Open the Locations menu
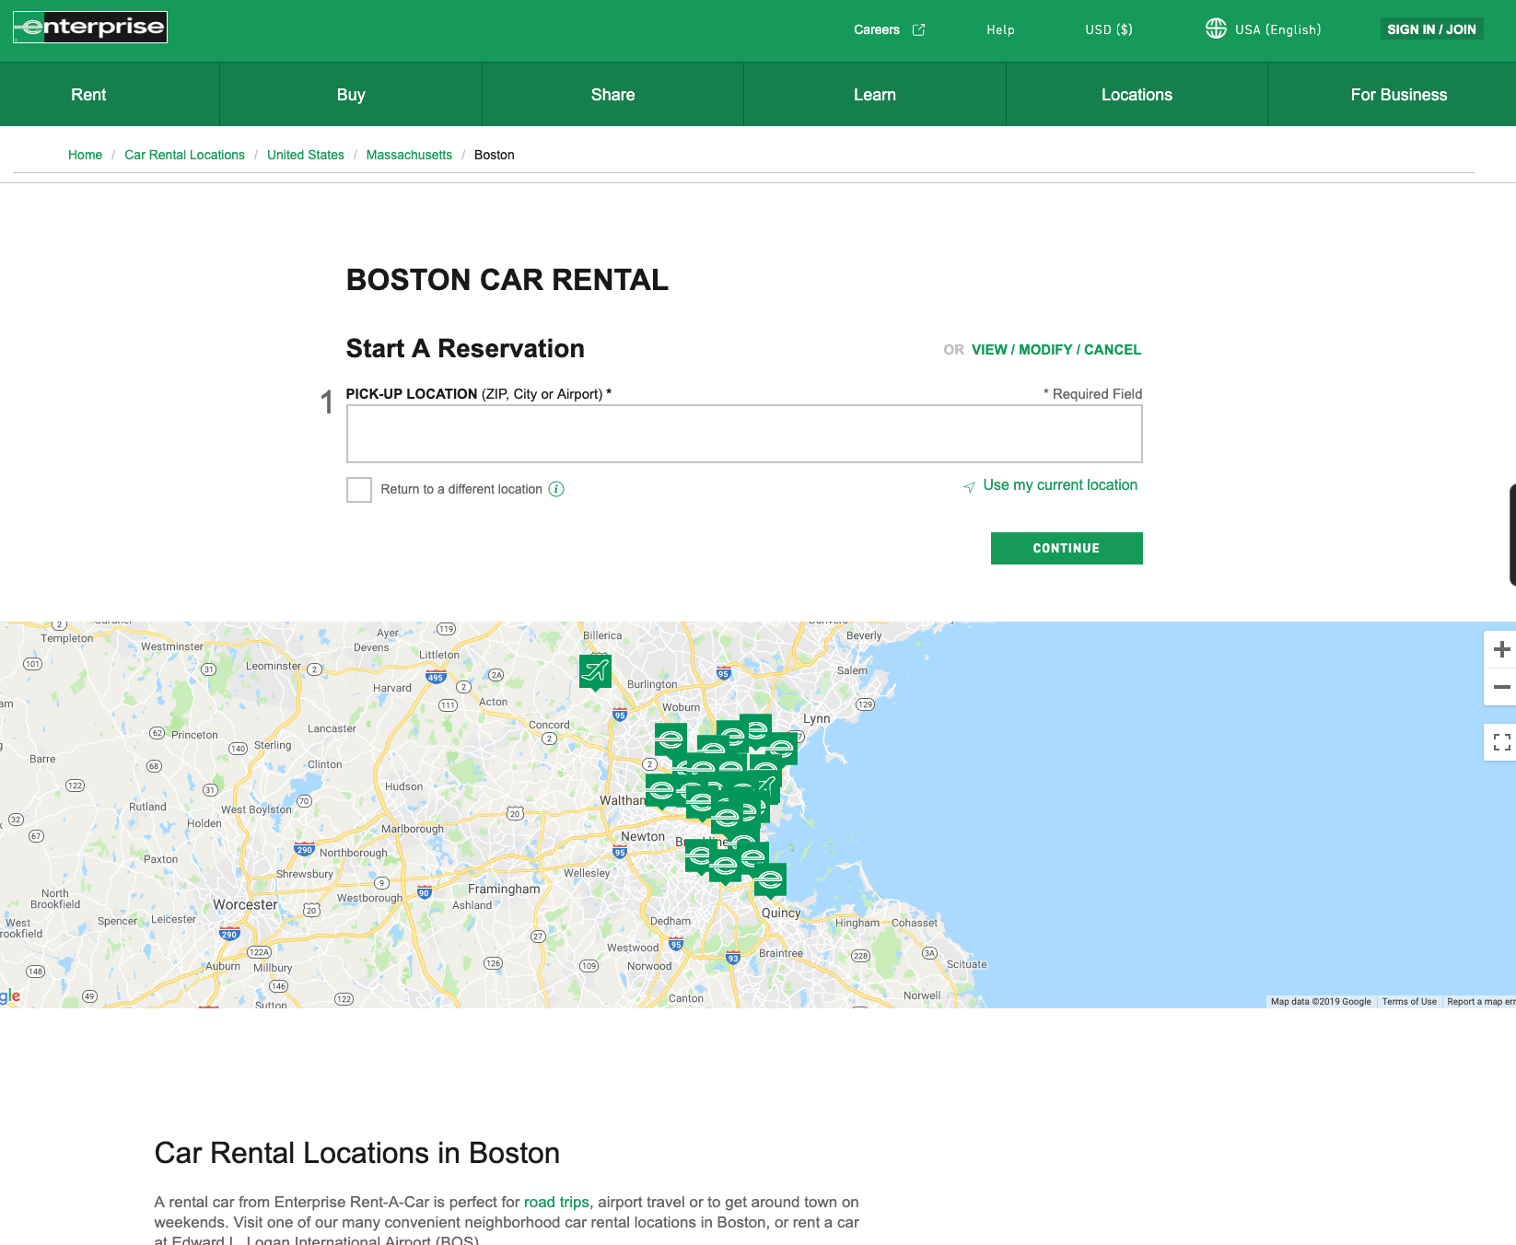This screenshot has width=1516, height=1245. tap(1137, 94)
